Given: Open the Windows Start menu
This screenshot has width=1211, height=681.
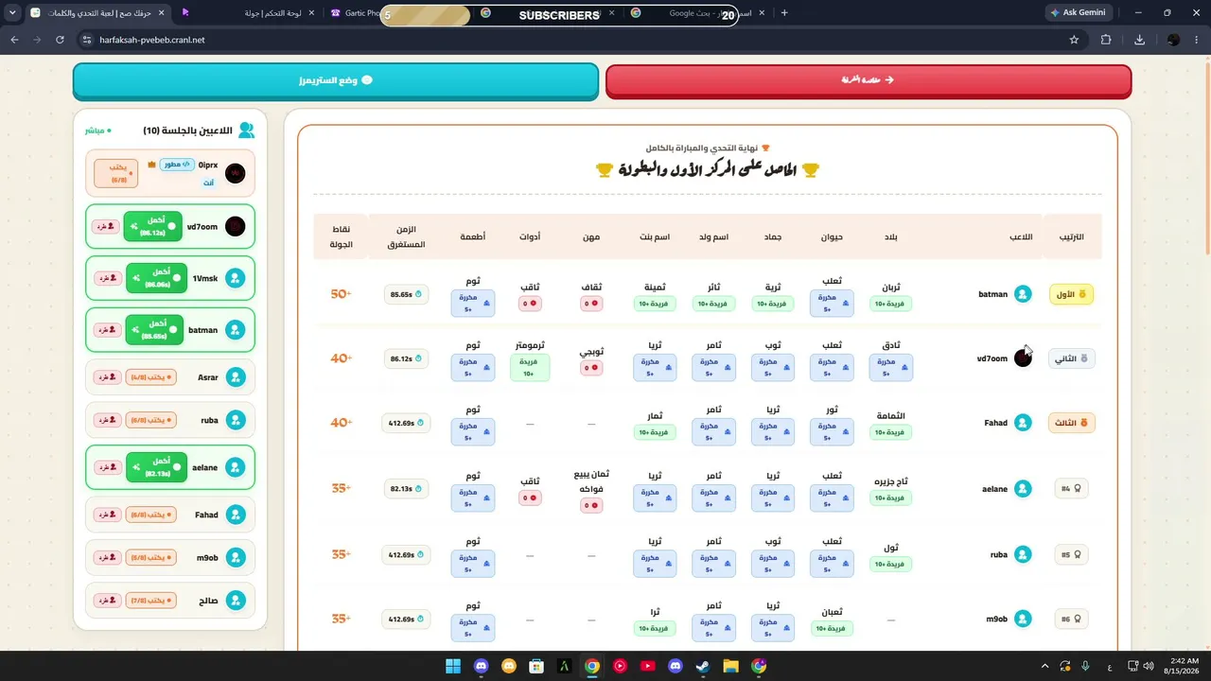Looking at the screenshot, I should [x=452, y=666].
